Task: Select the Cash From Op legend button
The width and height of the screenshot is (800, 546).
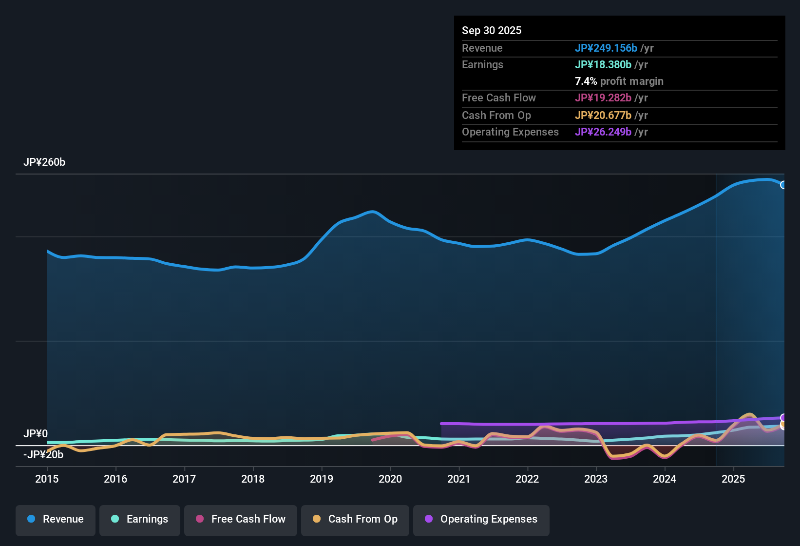Action: tap(355, 520)
